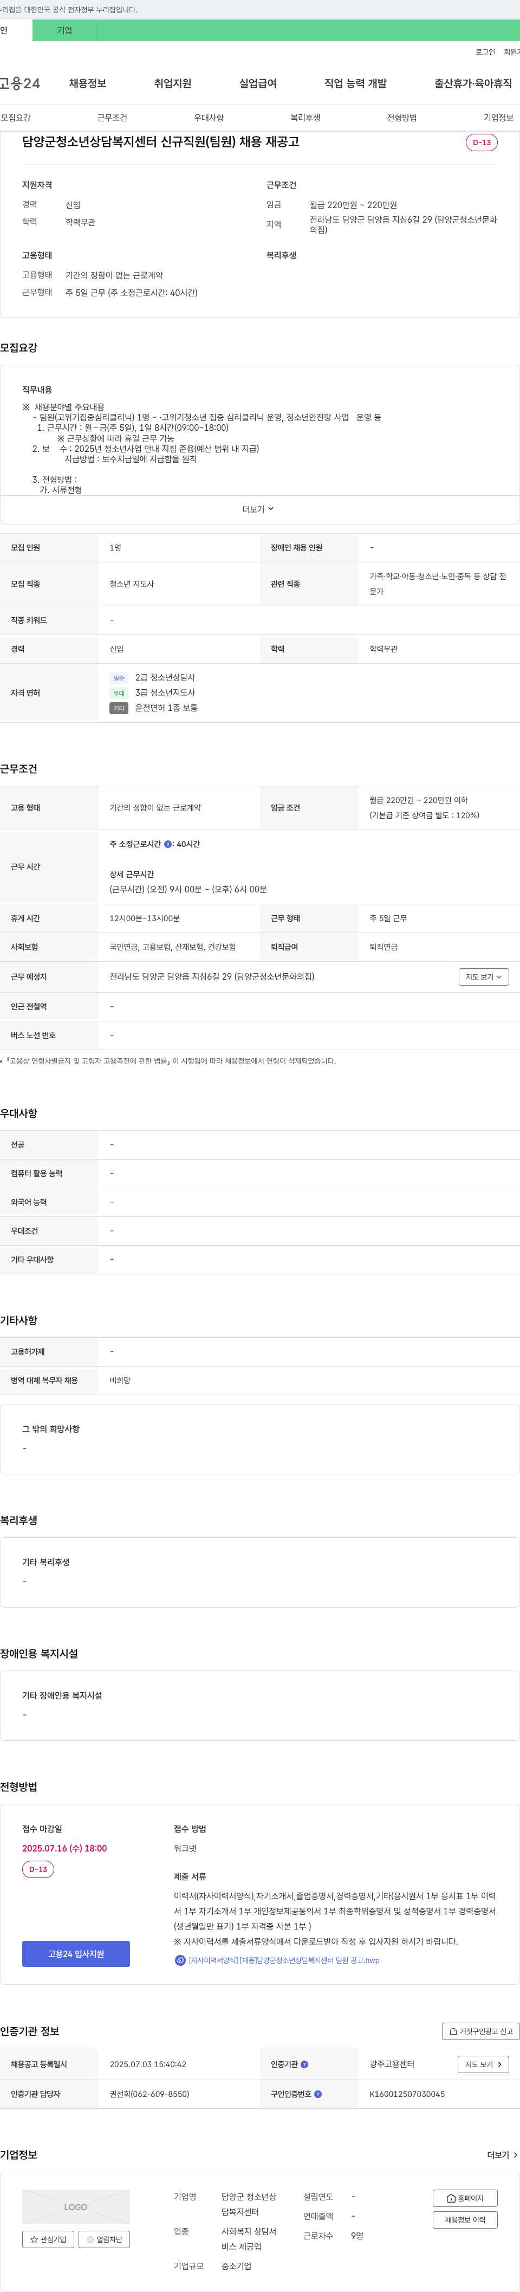Click the D-13 badge beside job title
This screenshot has height=2292, width=520.
pyautogui.click(x=482, y=143)
